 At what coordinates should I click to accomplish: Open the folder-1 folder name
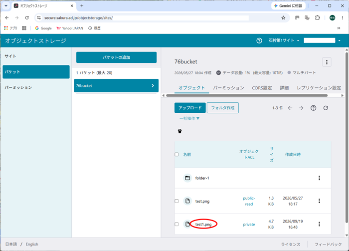coord(202,178)
